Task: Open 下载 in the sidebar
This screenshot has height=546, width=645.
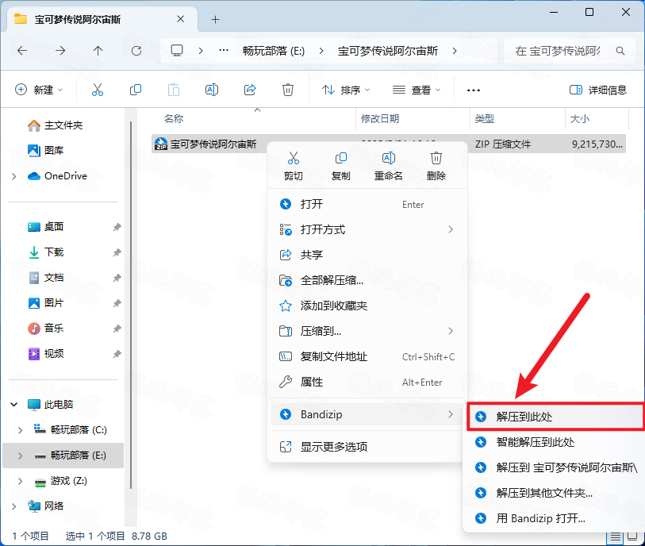Action: tap(46, 252)
